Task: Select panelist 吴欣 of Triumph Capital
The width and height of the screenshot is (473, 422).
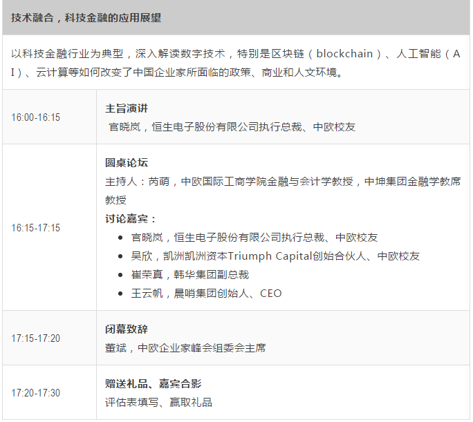Action: click(x=275, y=256)
